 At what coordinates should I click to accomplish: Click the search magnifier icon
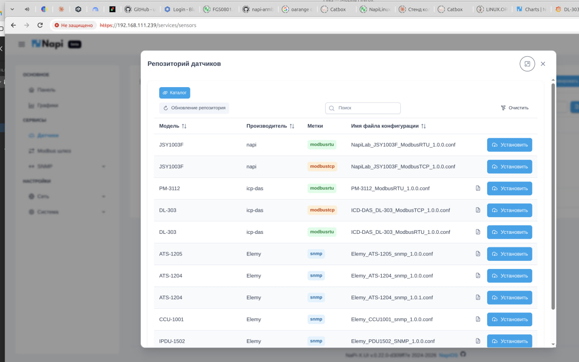pos(332,108)
